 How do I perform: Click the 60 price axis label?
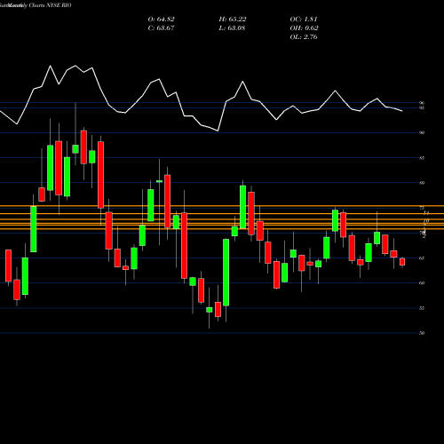[x=422, y=283]
